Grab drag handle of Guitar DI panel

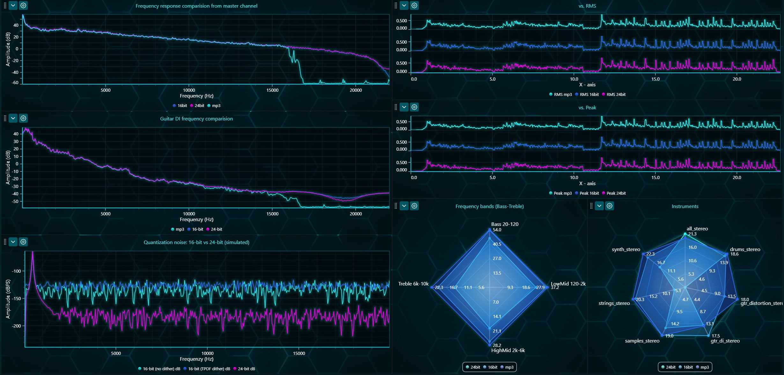pyautogui.click(x=5, y=118)
